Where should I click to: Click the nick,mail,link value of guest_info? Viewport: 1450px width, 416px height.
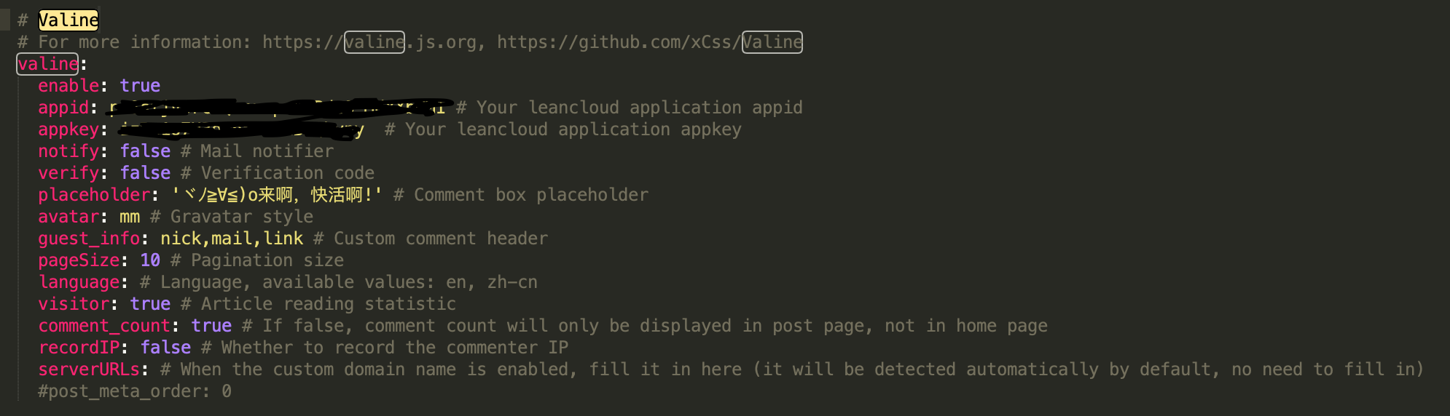(x=232, y=239)
